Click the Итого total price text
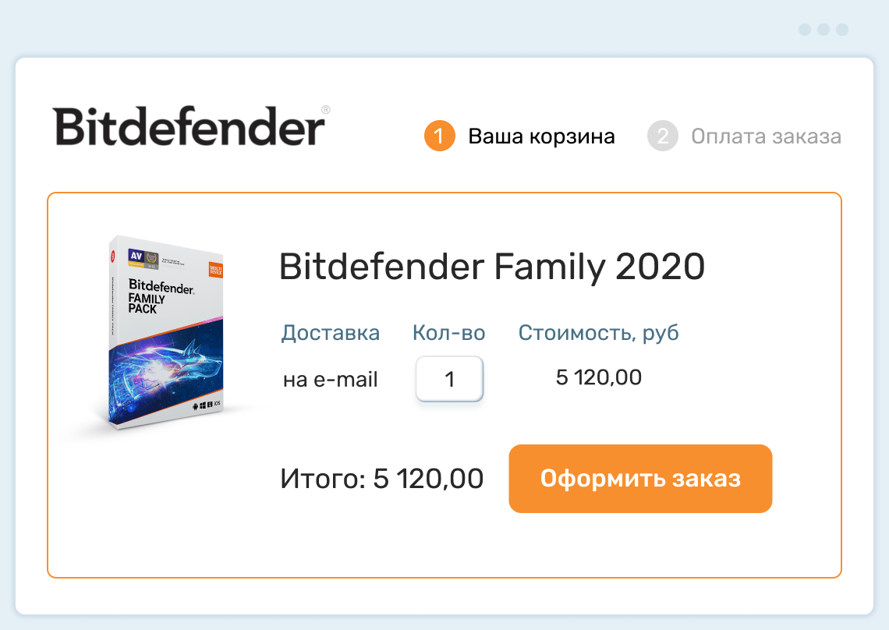 coord(382,479)
